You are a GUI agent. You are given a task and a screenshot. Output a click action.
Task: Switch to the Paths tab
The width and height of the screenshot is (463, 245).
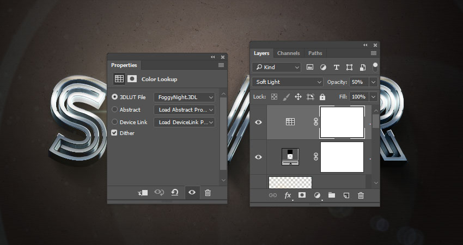coord(315,53)
